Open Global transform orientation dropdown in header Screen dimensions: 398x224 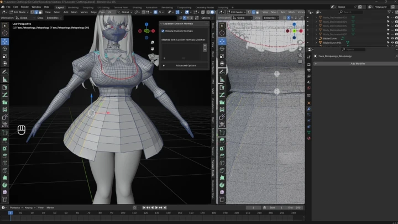coord(125,12)
